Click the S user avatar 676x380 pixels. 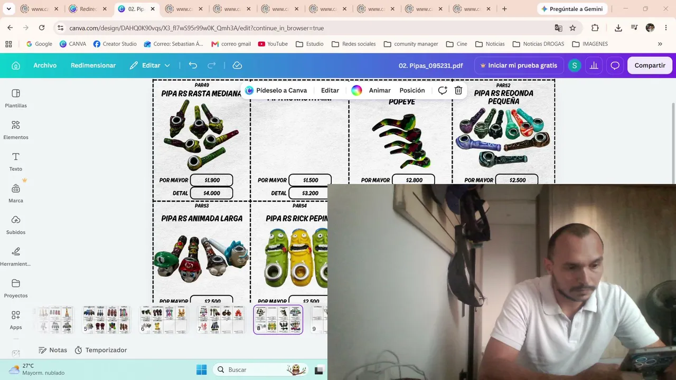(x=574, y=65)
